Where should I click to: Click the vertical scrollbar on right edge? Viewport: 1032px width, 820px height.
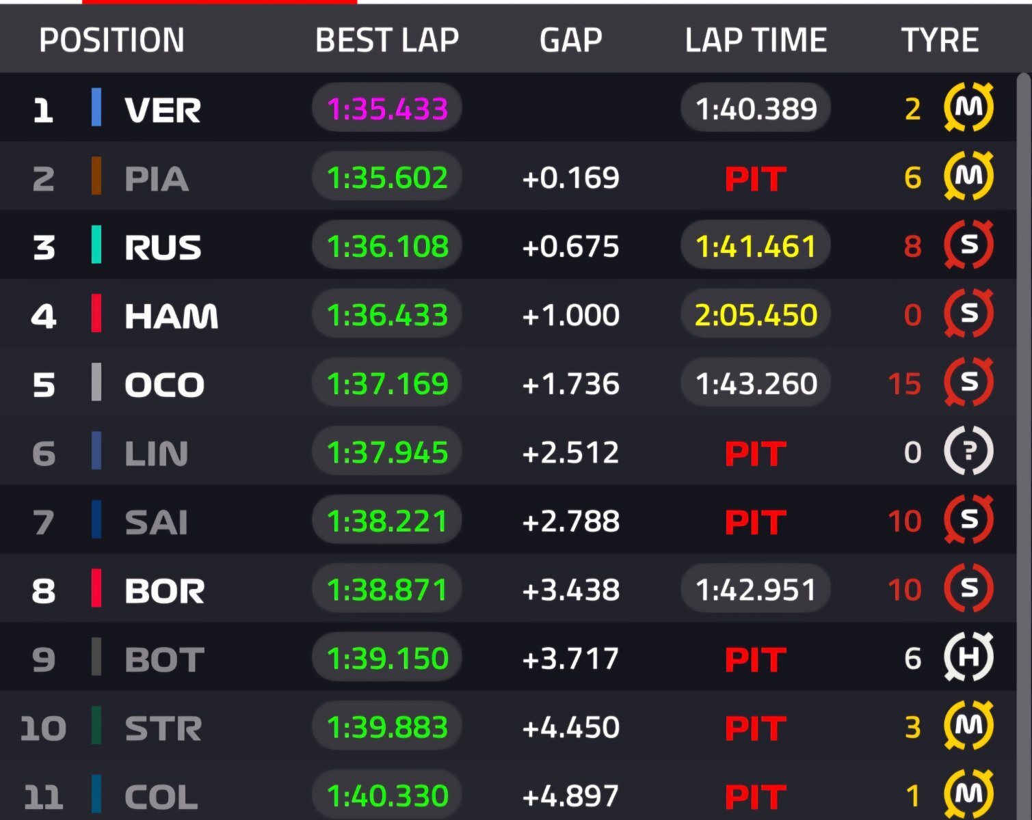pyautogui.click(x=1024, y=410)
